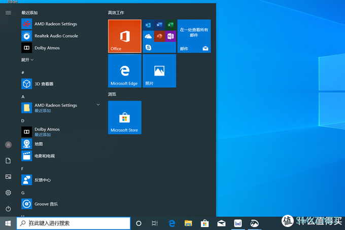
Task: Open Cortana circle icon on the taskbar
Action: tap(139, 223)
